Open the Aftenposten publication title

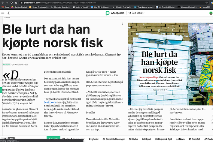click(x=118, y=13)
